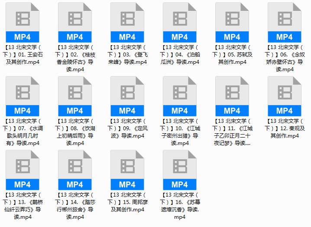Click the filename text of 15 周邦彦及其创作.mp4
Screen dimensions: 311x227
coord(127,206)
